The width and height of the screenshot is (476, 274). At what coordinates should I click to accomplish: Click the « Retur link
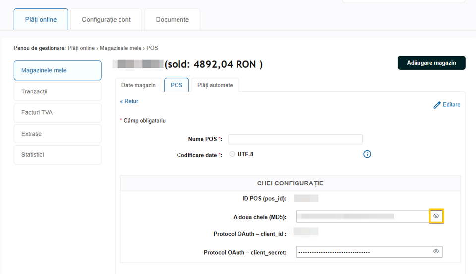pyautogui.click(x=129, y=101)
